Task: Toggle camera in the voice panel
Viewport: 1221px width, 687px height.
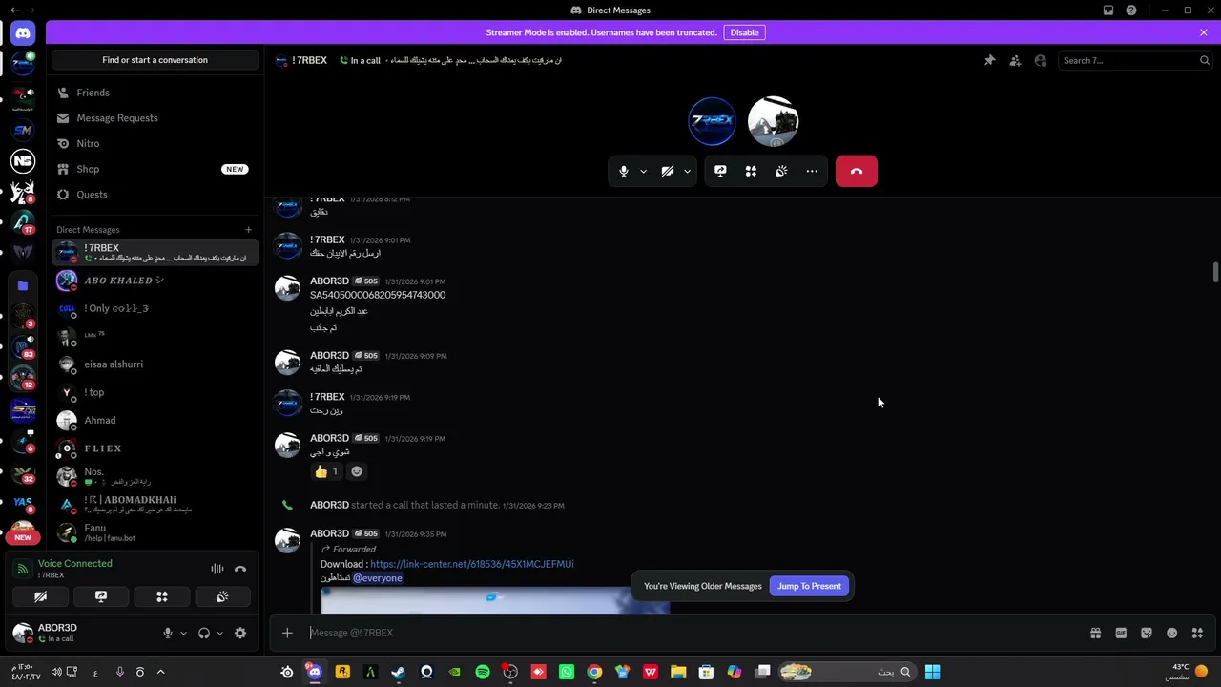Action: click(40, 596)
